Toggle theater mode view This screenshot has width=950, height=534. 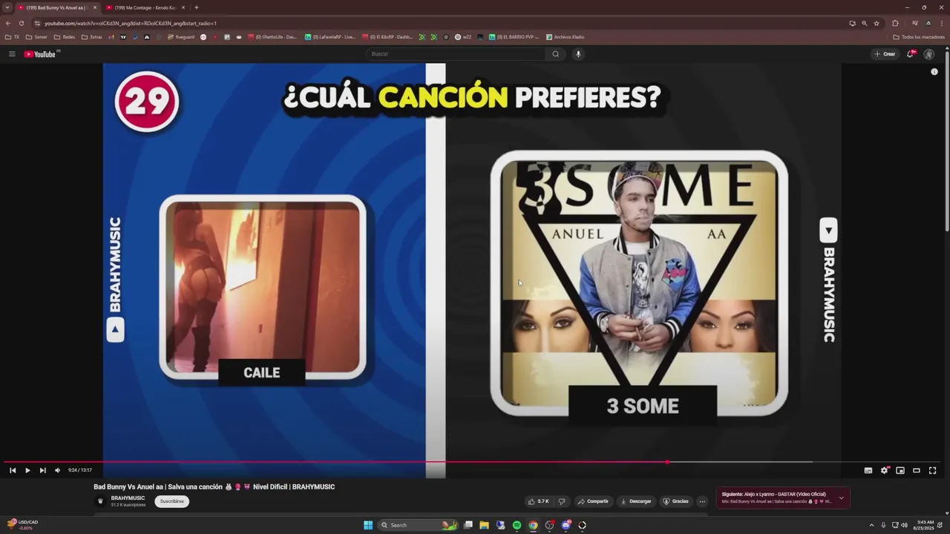[917, 470]
